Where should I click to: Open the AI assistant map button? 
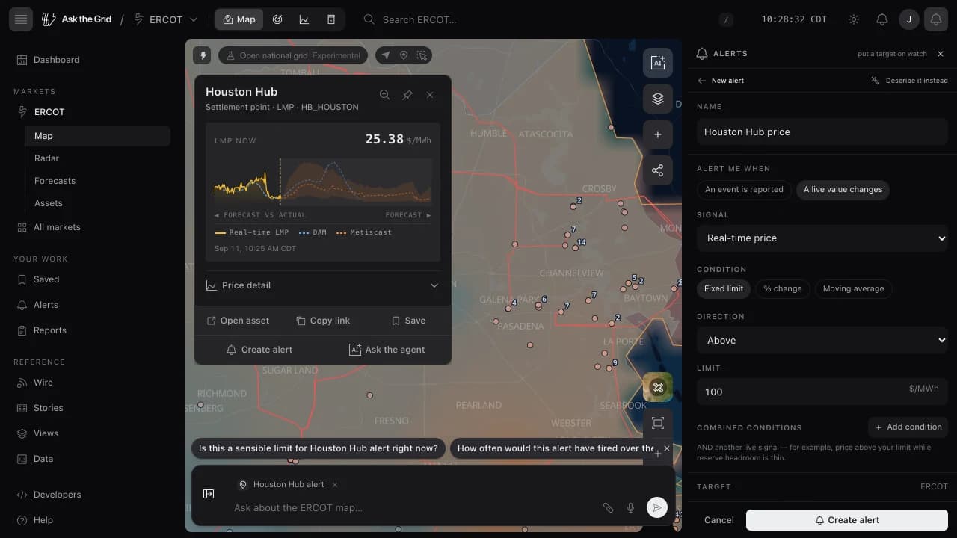(x=658, y=63)
